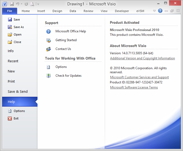Click the Save text in Backstage menu
This screenshot has width=183, height=151.
click(x=17, y=20)
